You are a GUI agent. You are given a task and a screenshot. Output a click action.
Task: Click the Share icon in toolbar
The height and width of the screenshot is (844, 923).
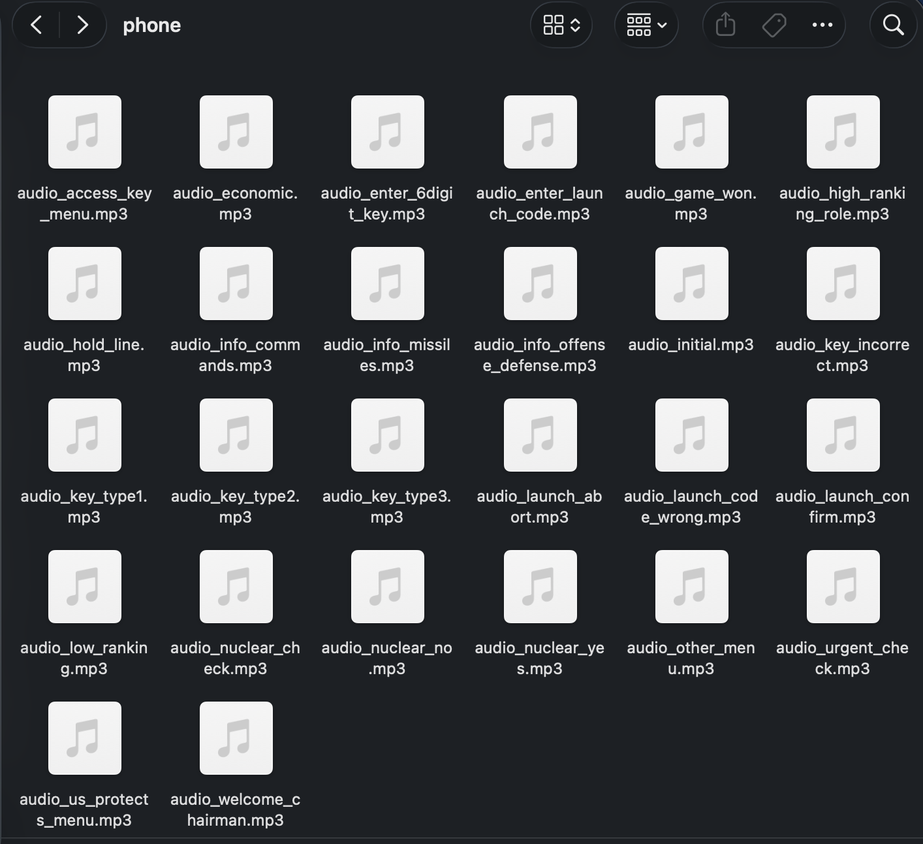point(725,25)
